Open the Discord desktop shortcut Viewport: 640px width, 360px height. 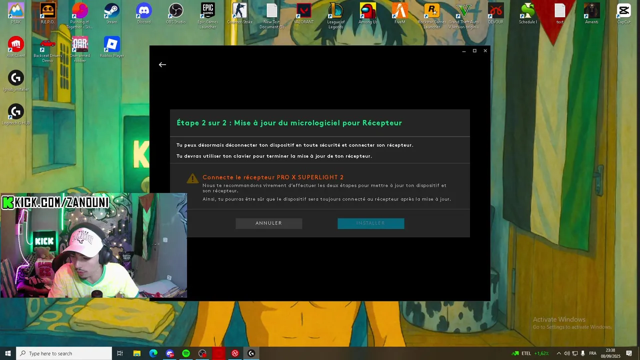[144, 13]
